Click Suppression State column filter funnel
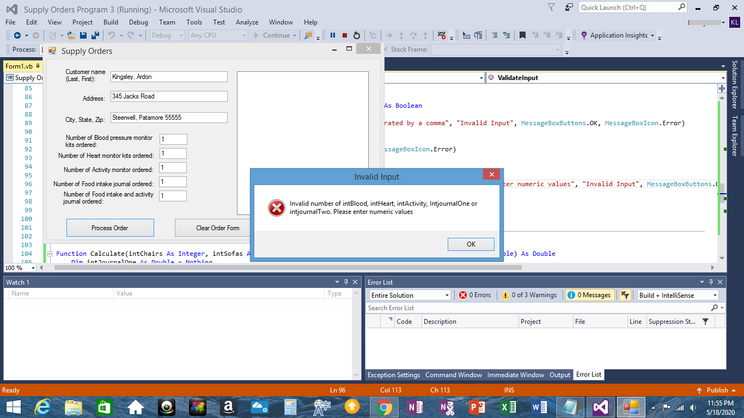The width and height of the screenshot is (744, 418). coord(705,322)
